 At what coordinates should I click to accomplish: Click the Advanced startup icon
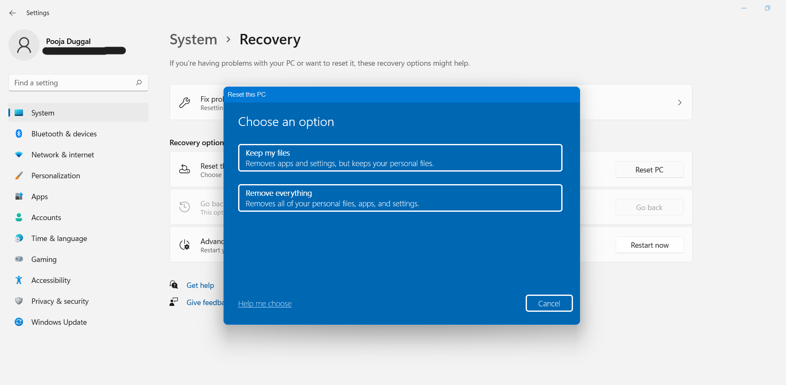(x=185, y=244)
